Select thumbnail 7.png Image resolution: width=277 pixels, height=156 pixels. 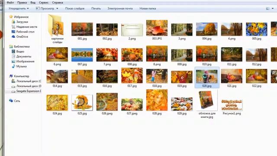pyautogui.click(x=107, y=55)
